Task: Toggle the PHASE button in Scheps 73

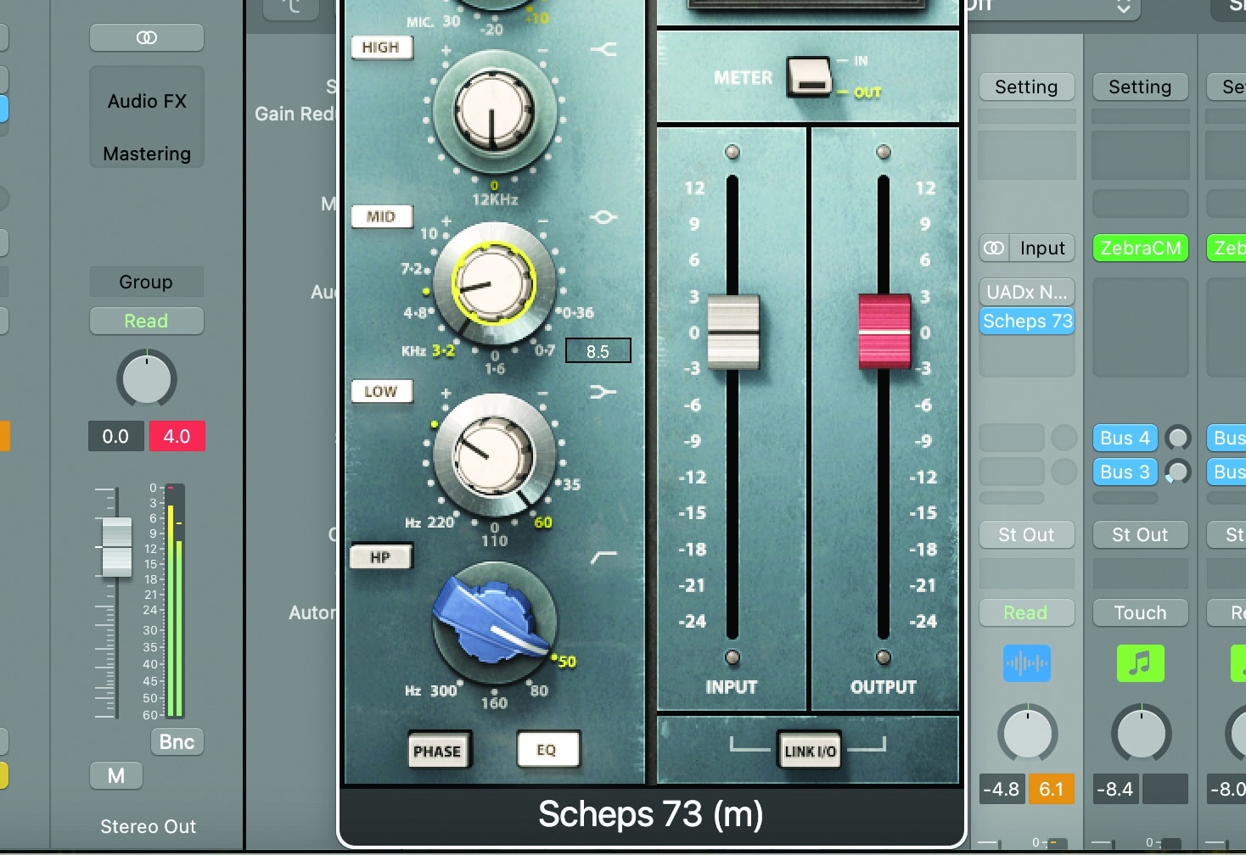Action: click(437, 751)
